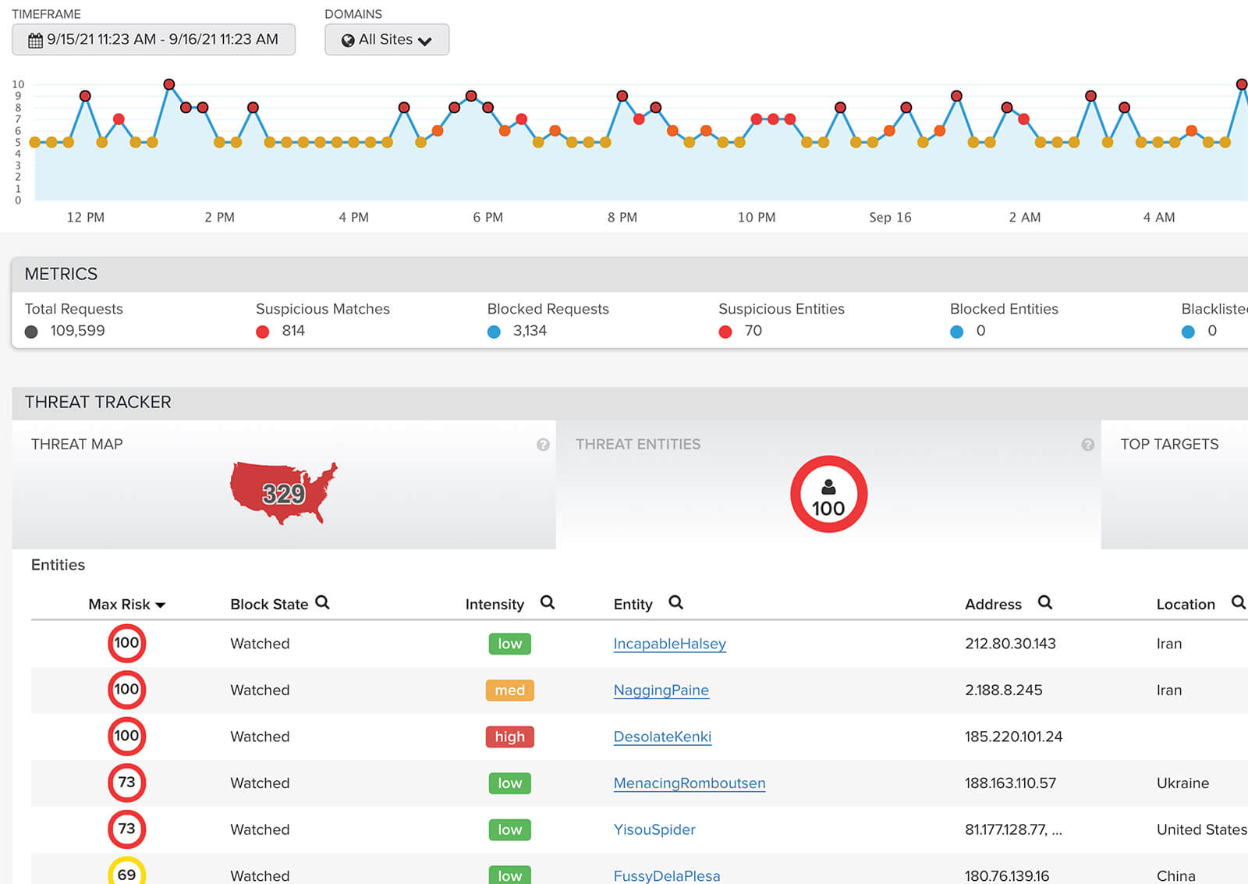Click the blue Blocked Requests legend dot
Screen dimensions: 1248x884
tap(494, 332)
